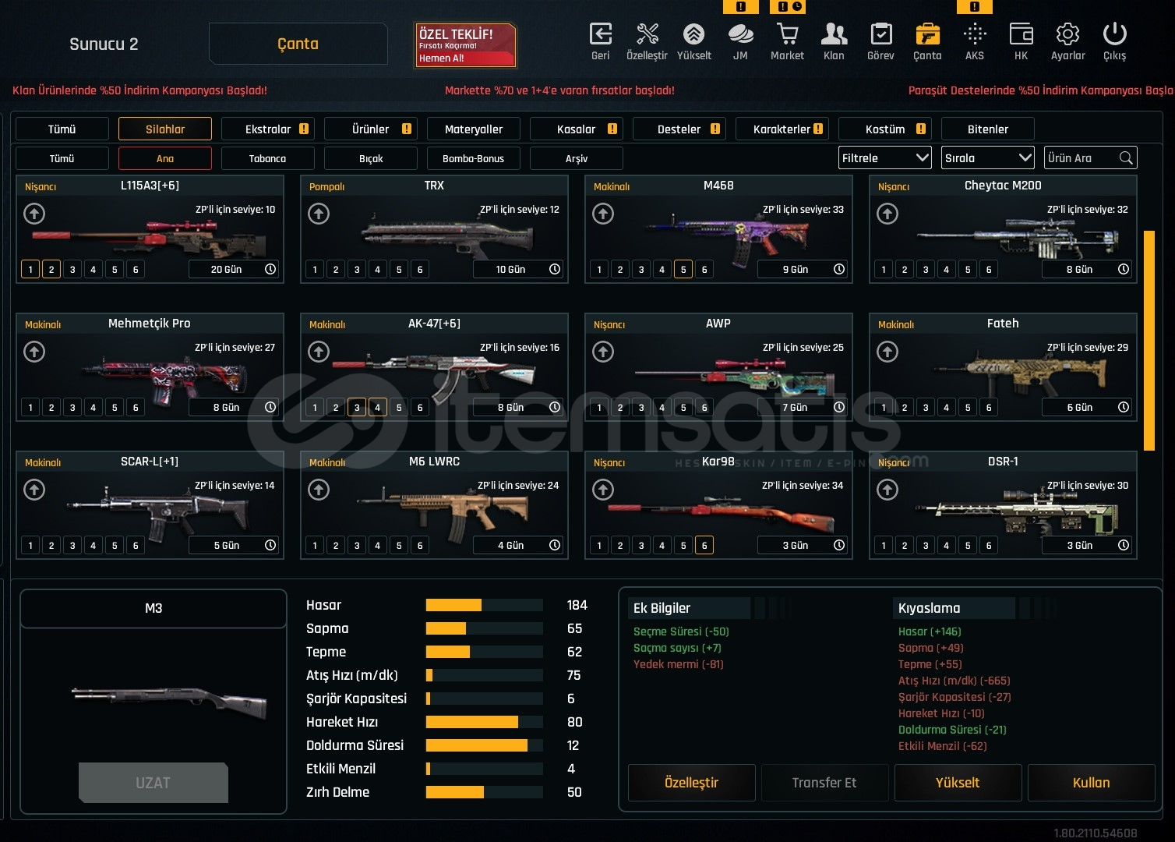
Task: Open the Kostüm category tab
Action: (885, 129)
